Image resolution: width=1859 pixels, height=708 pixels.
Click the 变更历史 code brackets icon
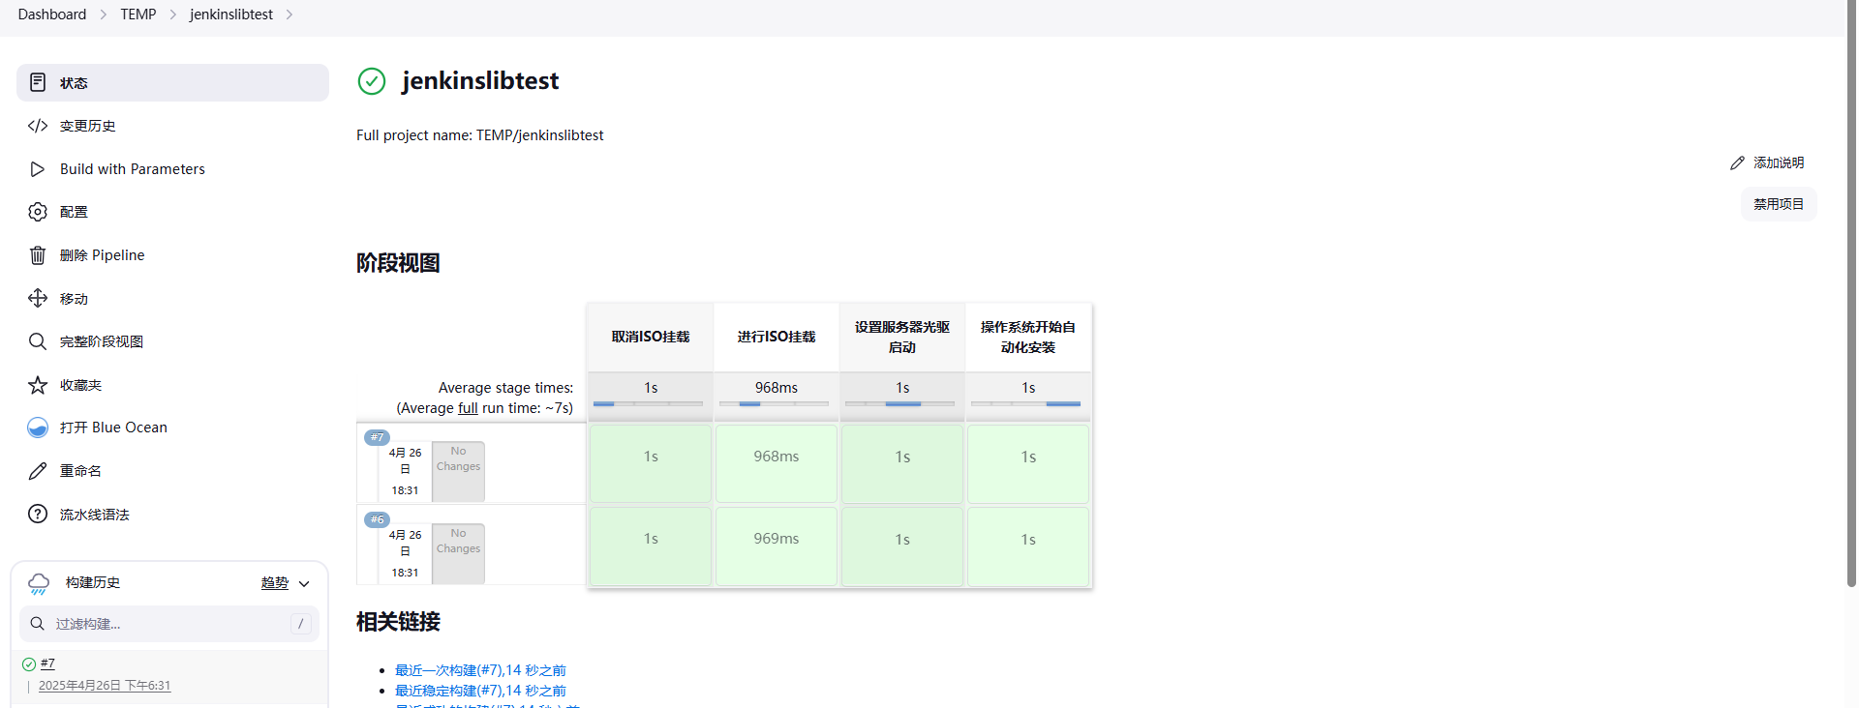[38, 126]
